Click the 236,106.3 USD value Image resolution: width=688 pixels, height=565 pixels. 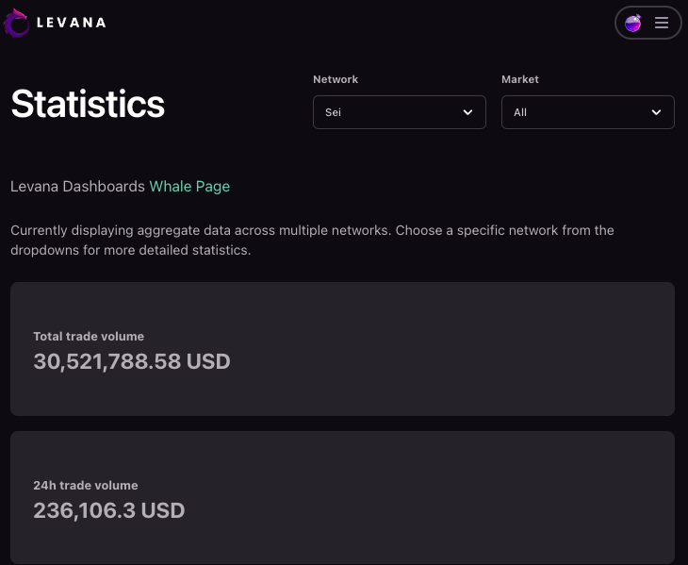click(108, 511)
